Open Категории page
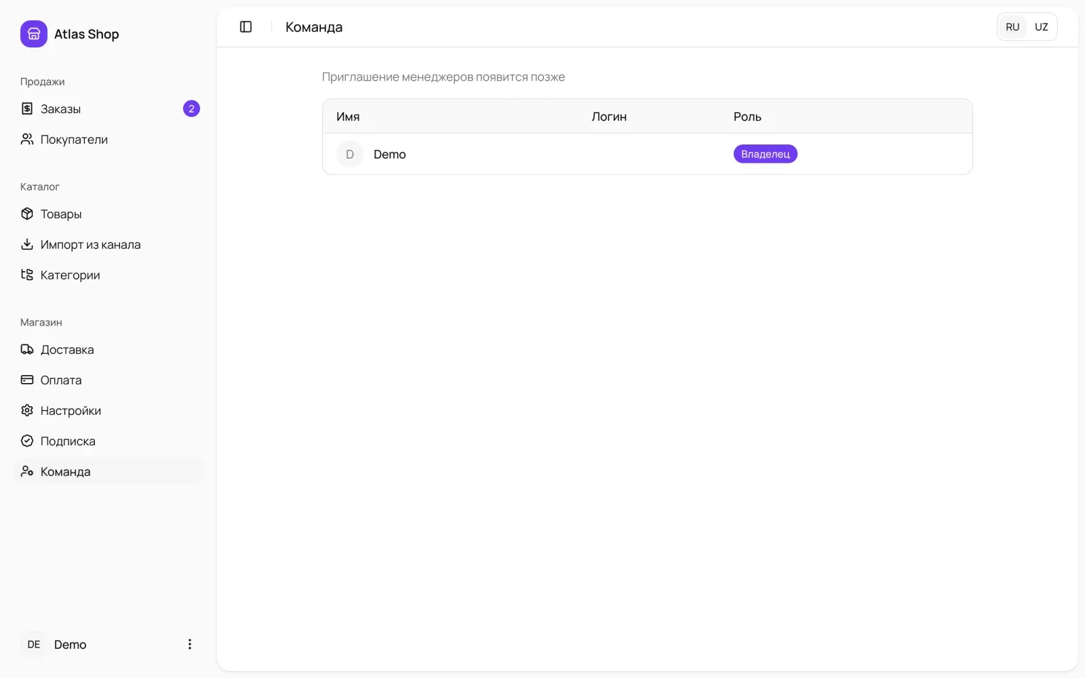Image resolution: width=1085 pixels, height=678 pixels. coord(108,275)
